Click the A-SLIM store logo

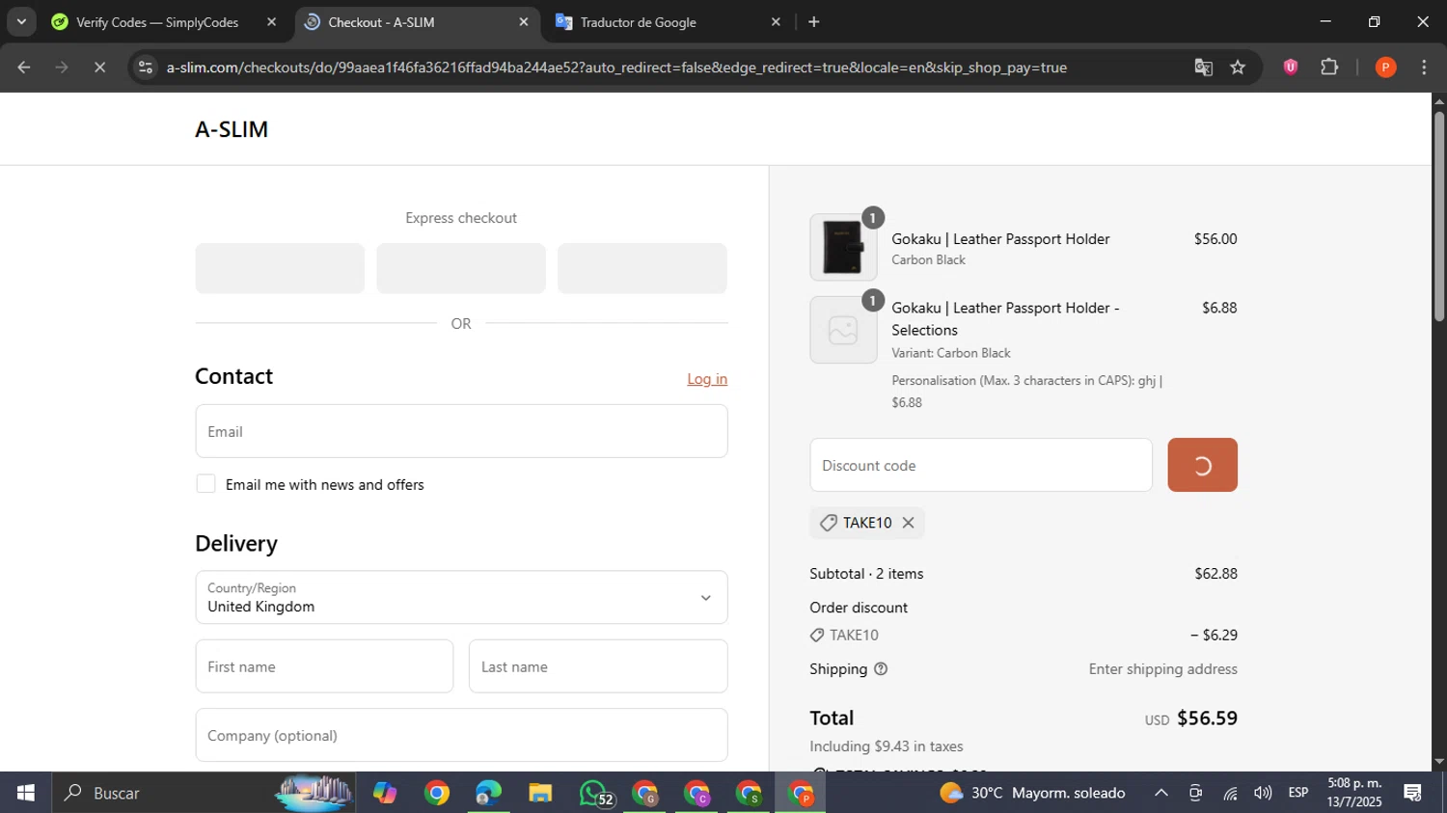232,129
